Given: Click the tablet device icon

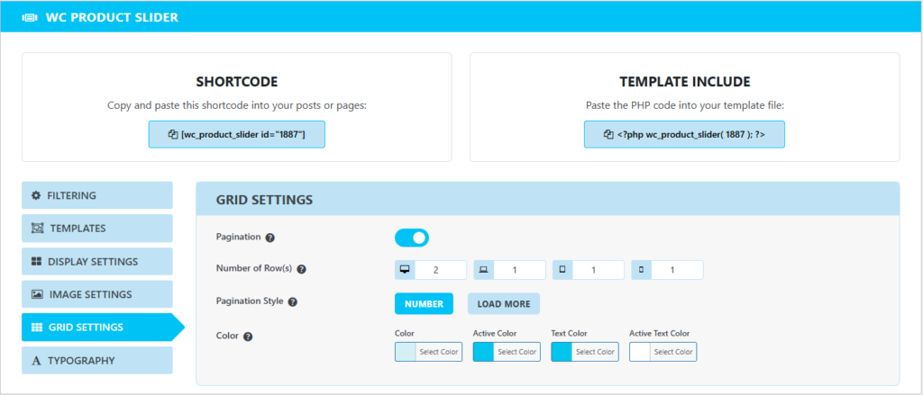Looking at the screenshot, I should (562, 270).
